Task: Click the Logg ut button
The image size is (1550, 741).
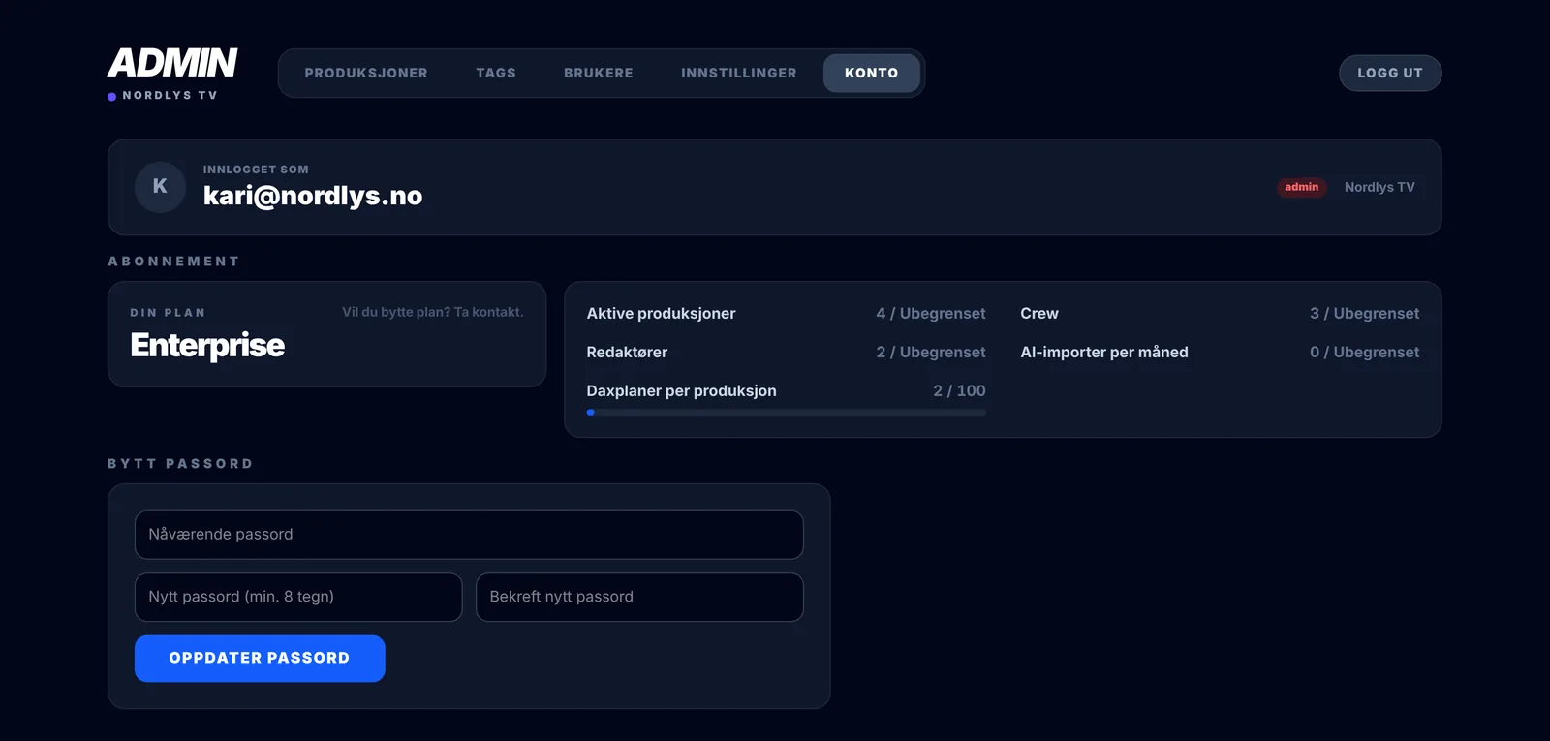Action: pos(1390,74)
